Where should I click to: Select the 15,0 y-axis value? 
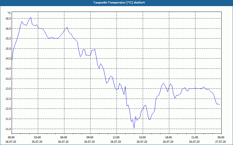8,48
